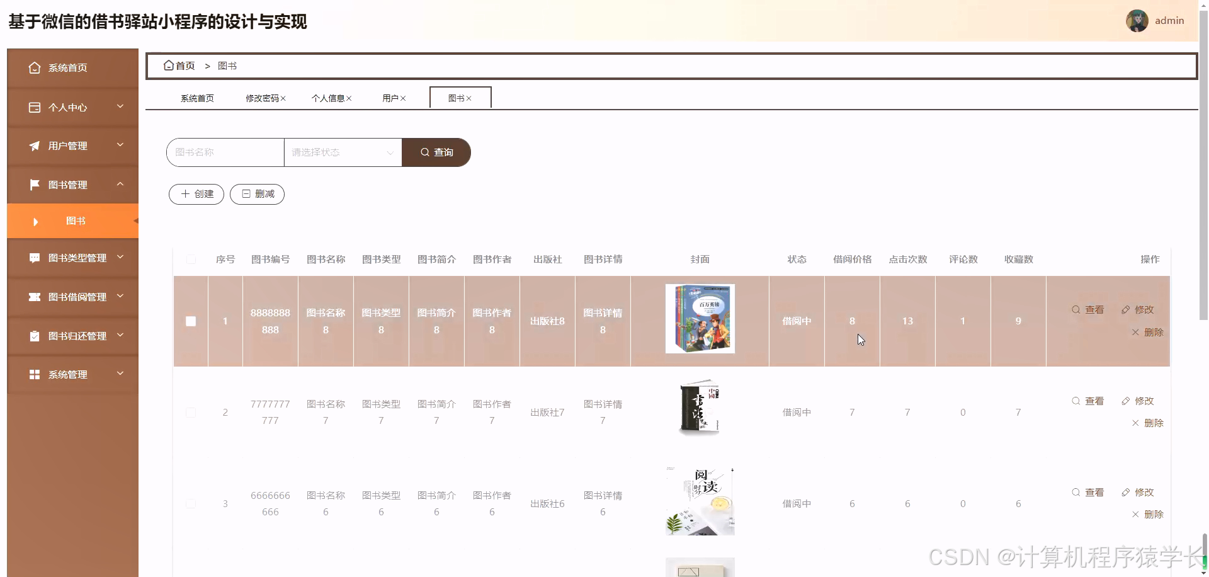This screenshot has height=577, width=1209.
Task: Click 删除 for book 7777777777
Action: click(x=1147, y=423)
